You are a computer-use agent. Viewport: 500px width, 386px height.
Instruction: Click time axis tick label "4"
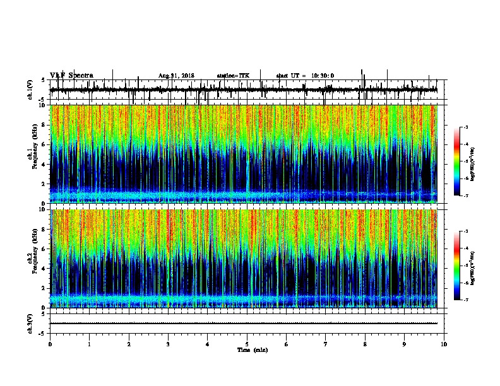coord(208,344)
